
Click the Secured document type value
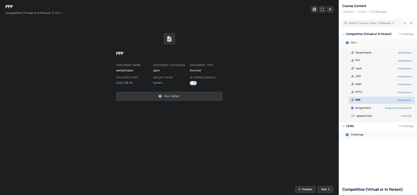[195, 70]
